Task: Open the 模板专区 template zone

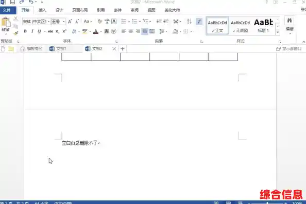Action: (x=31, y=49)
